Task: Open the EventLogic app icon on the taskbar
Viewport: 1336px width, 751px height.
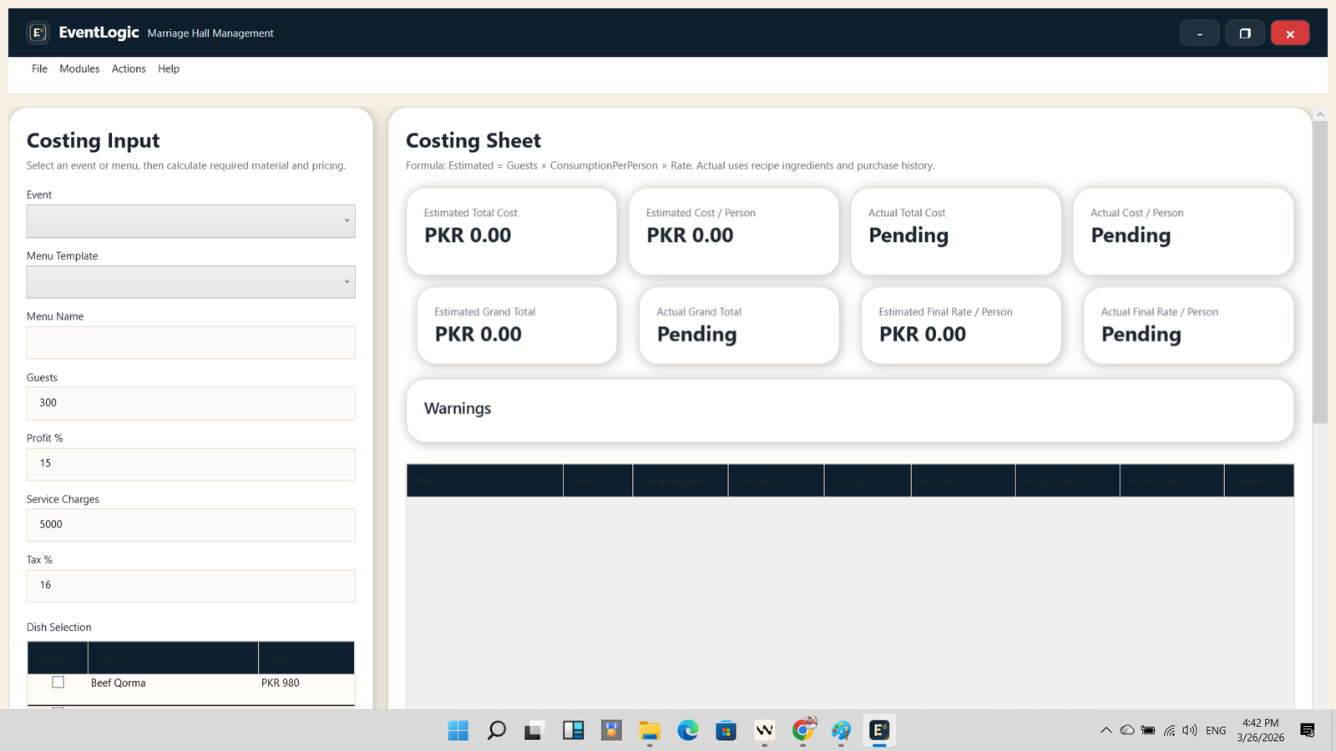Action: [878, 730]
